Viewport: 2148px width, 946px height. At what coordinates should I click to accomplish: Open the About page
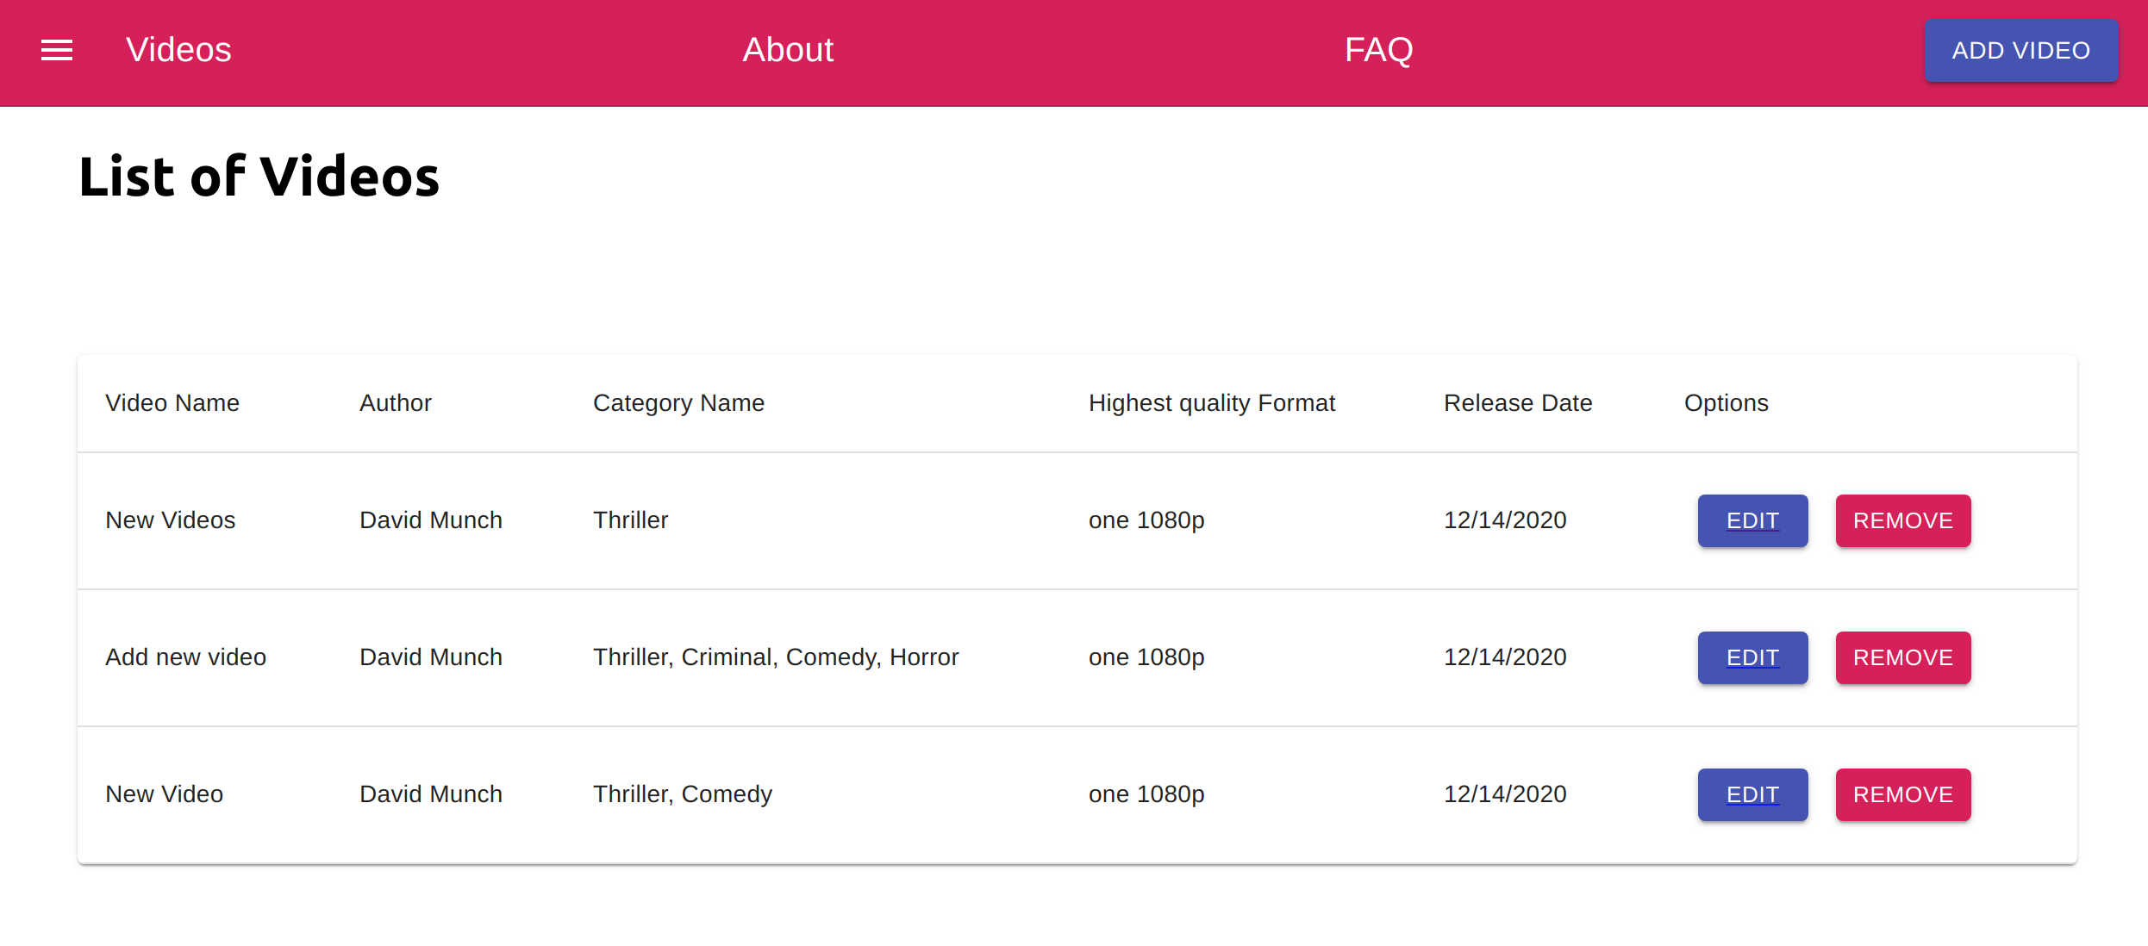(x=788, y=50)
